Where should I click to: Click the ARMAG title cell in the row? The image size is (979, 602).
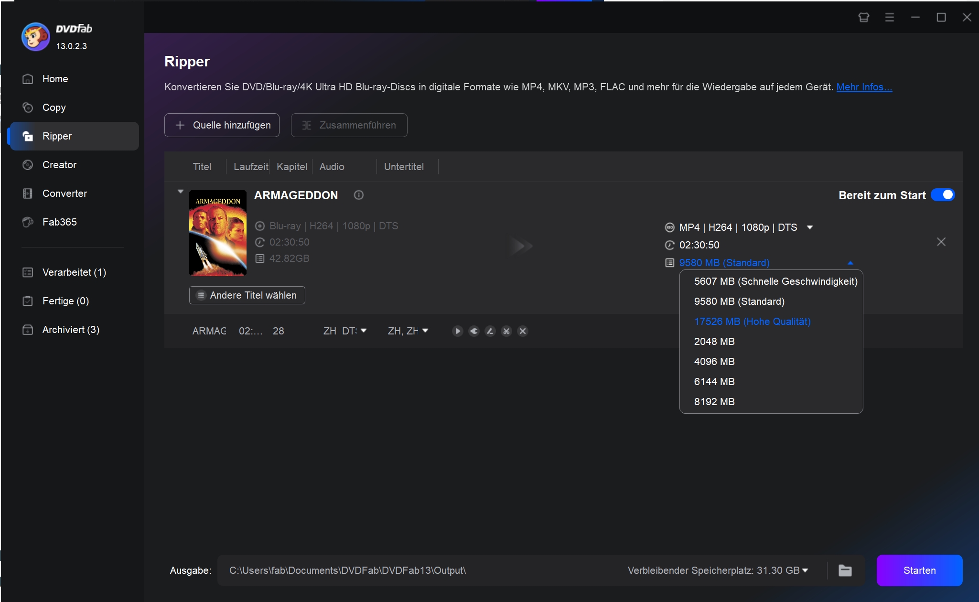coord(209,331)
